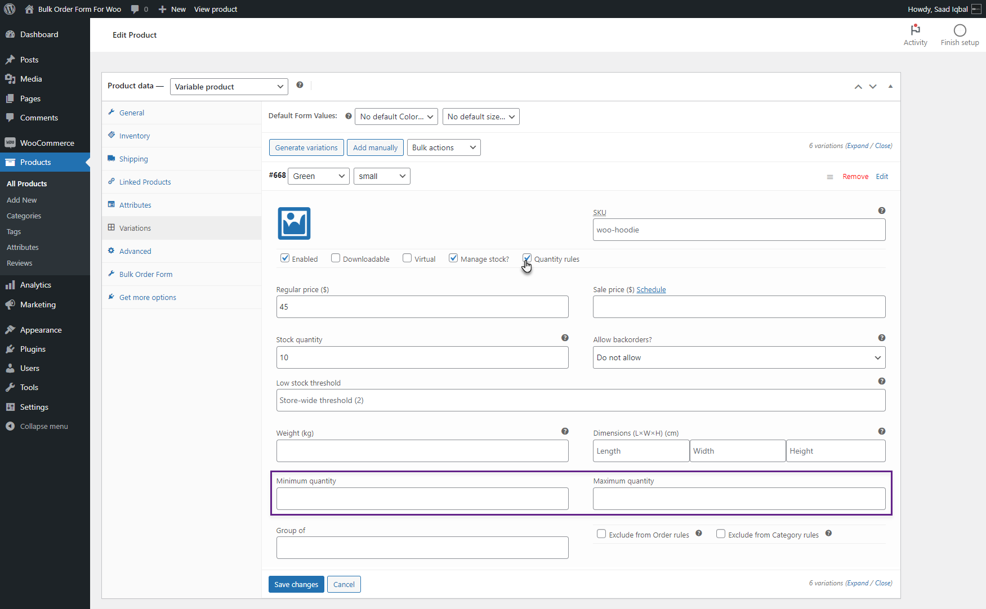Click the Activity flag icon
This screenshot has width=986, height=609.
click(915, 29)
